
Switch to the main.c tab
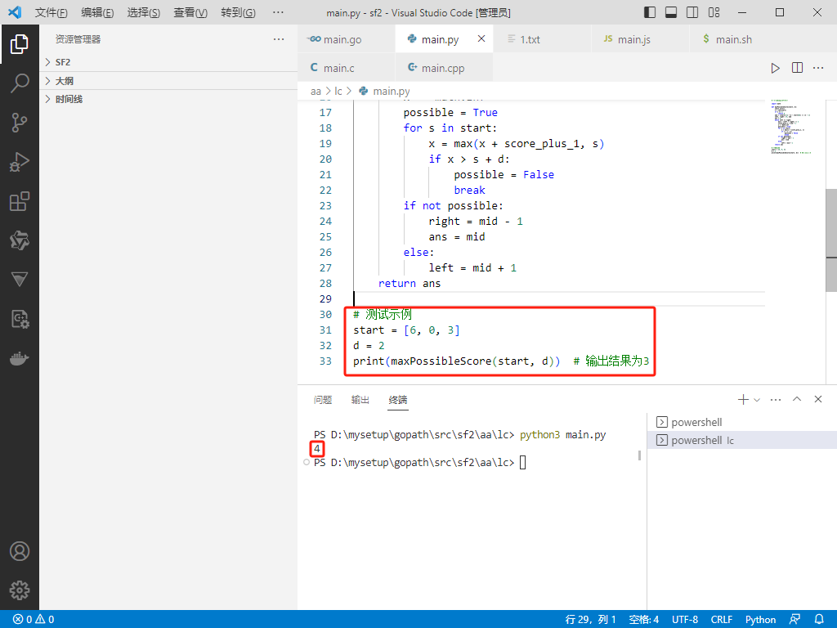(x=347, y=68)
